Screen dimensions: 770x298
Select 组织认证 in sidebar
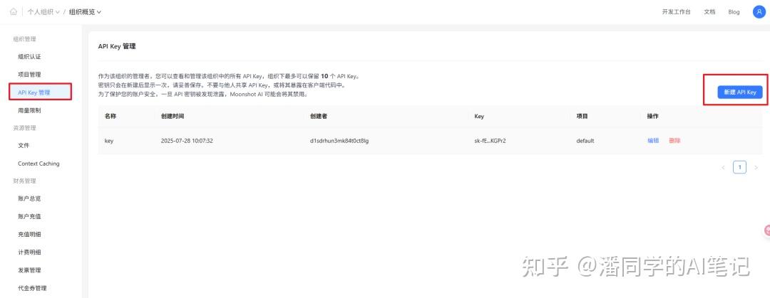coord(29,57)
